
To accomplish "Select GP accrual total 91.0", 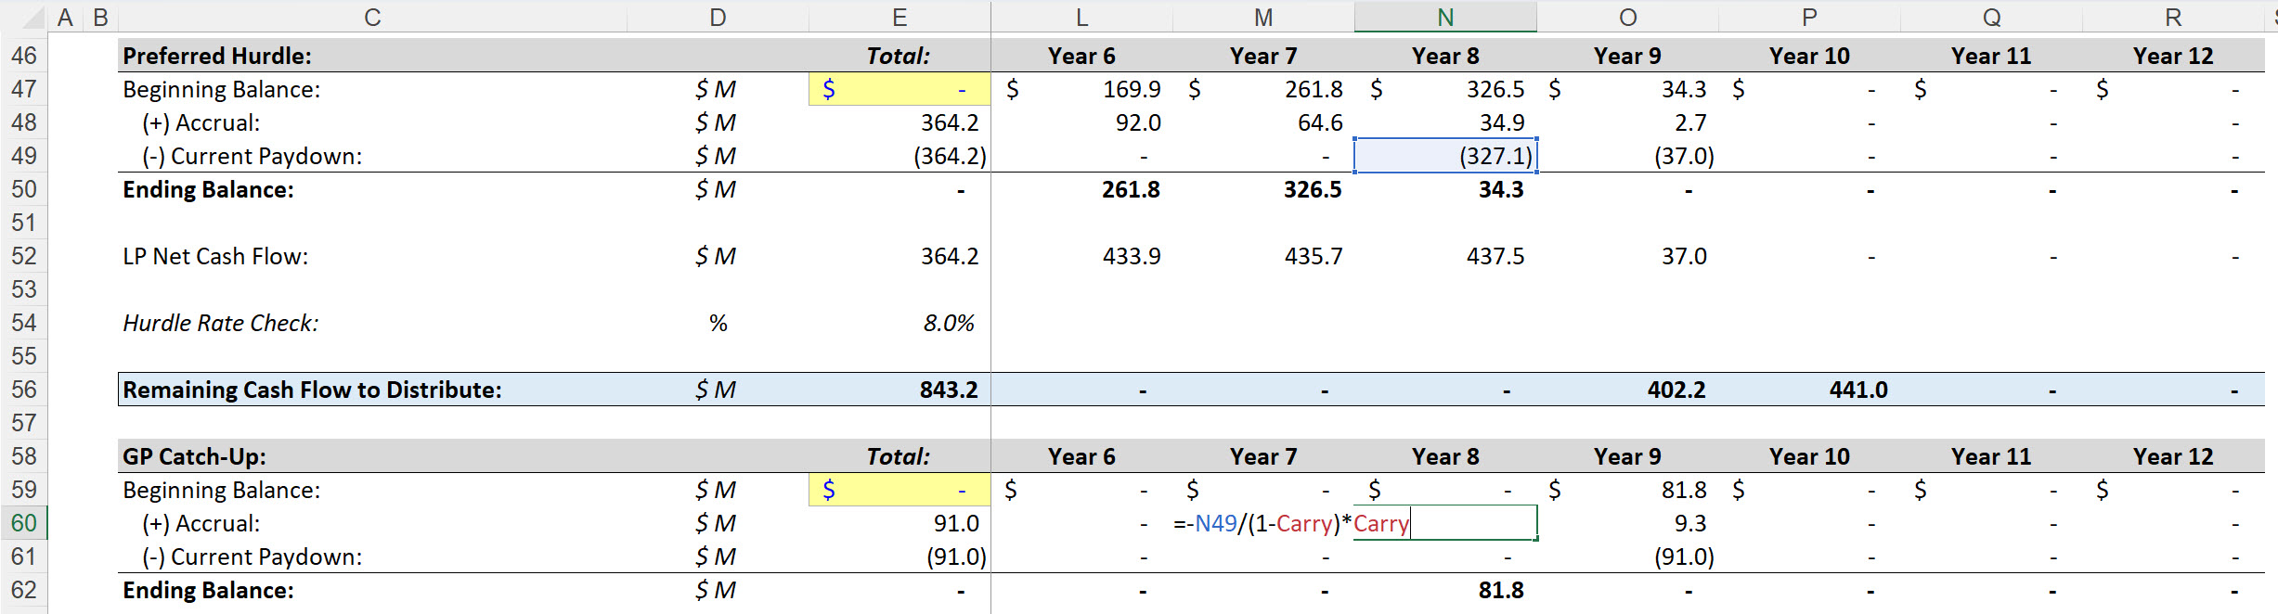I will tap(956, 523).
